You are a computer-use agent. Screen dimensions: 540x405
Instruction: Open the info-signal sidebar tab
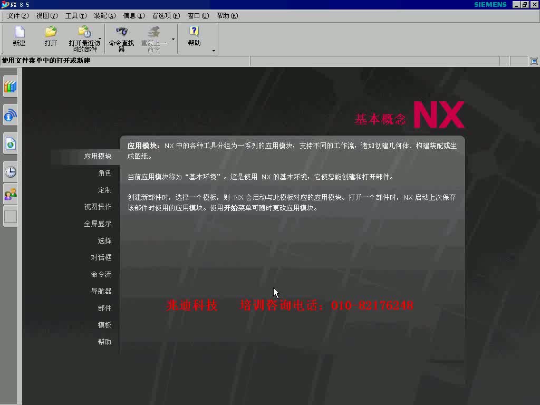(x=11, y=115)
